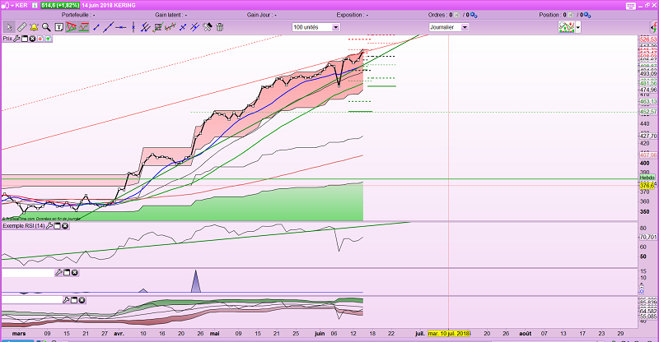The height and width of the screenshot is (342, 659).
Task: Click the 452,57 green price label
Action: tap(648, 112)
